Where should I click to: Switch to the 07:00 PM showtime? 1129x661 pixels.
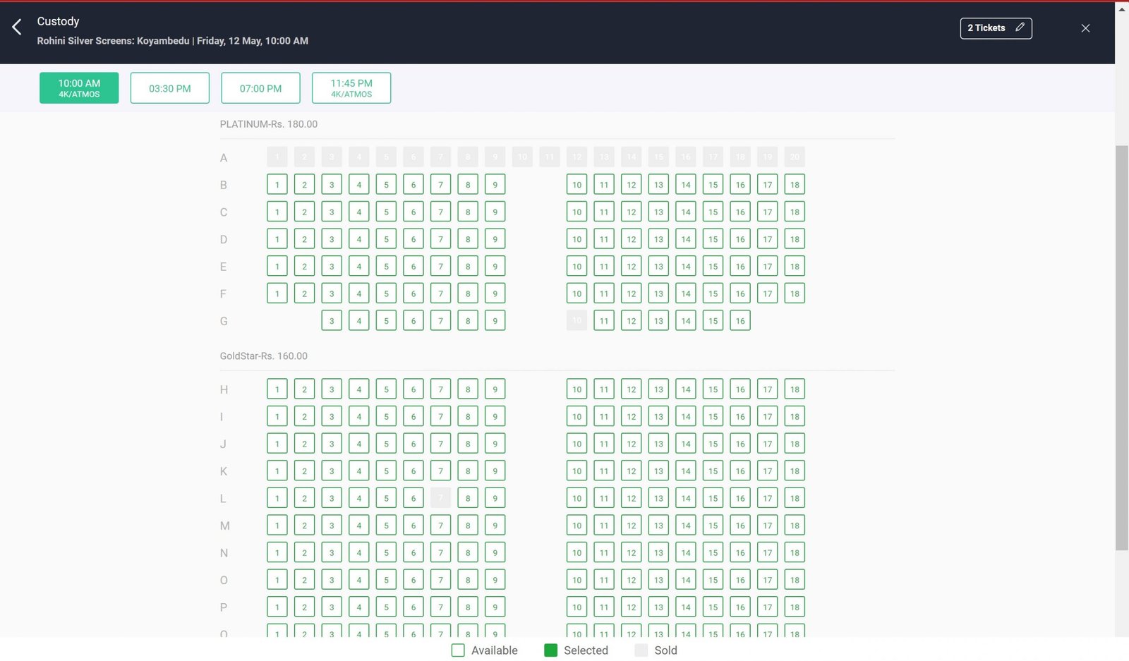coord(260,88)
